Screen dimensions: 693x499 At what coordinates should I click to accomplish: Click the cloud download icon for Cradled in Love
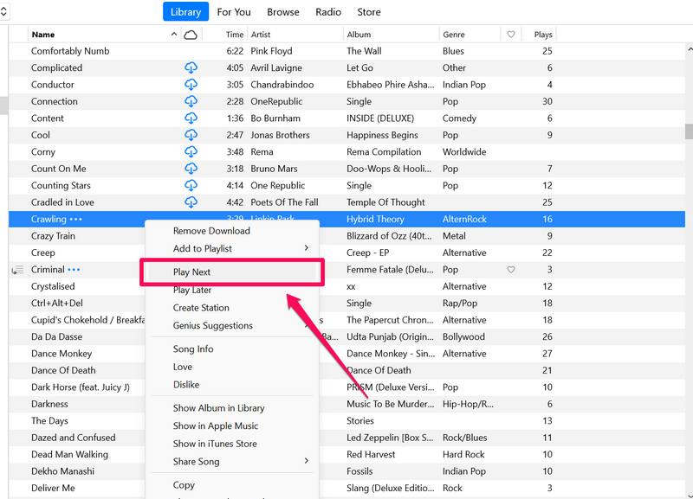191,202
